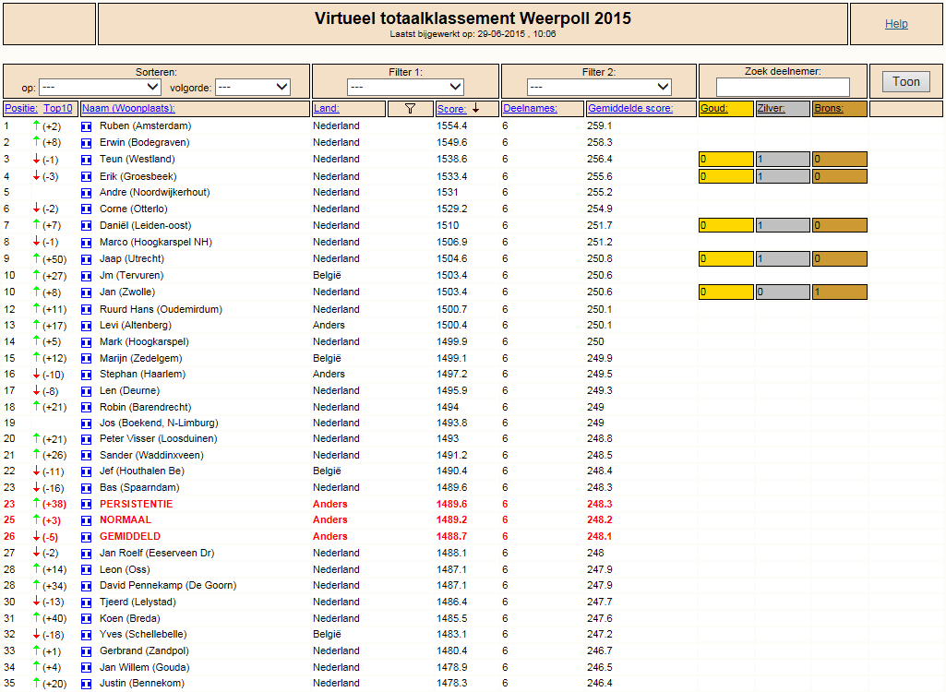Click the Toon button

click(906, 81)
